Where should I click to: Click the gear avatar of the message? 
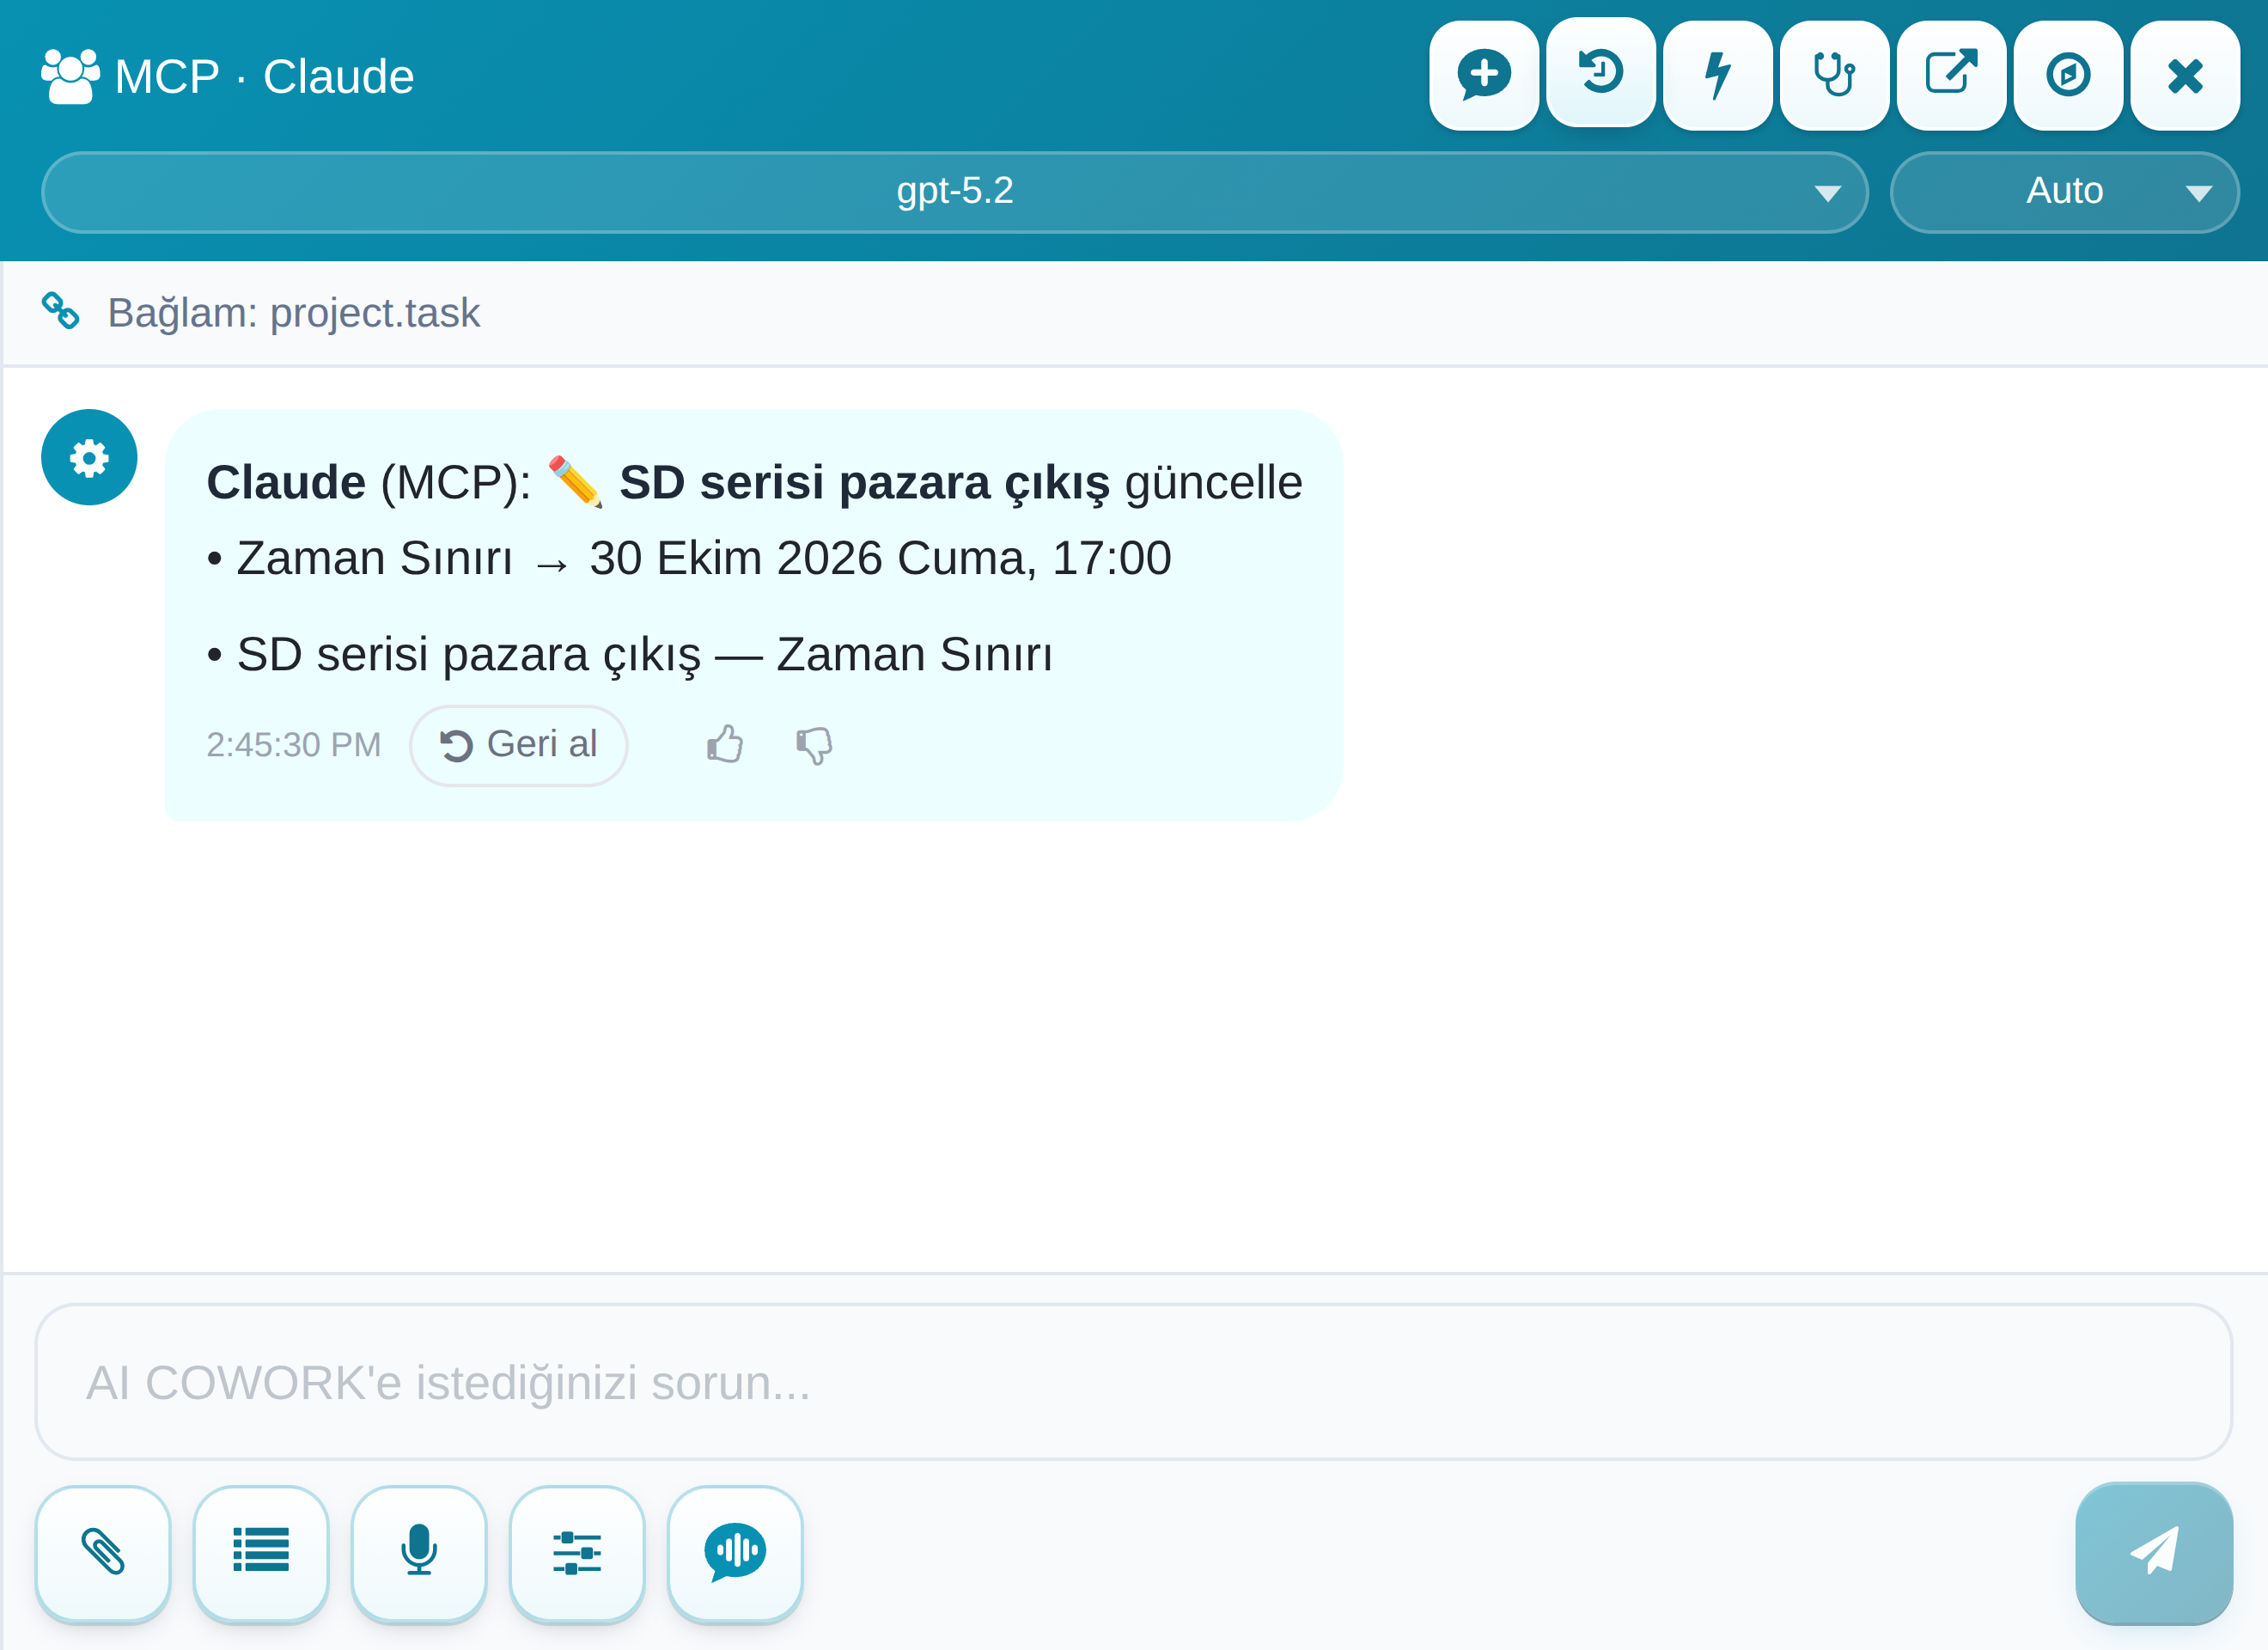(89, 457)
